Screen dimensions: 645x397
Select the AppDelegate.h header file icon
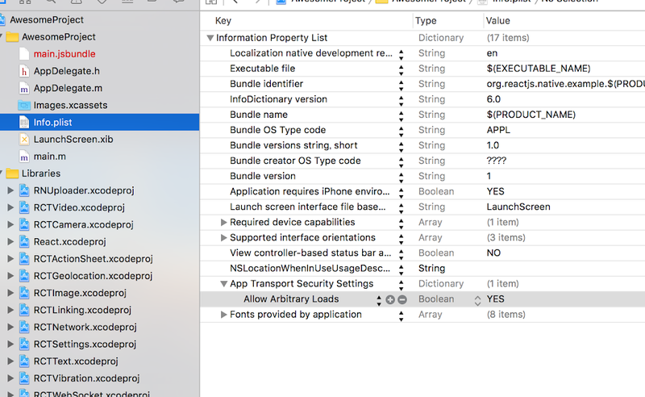[x=23, y=71]
